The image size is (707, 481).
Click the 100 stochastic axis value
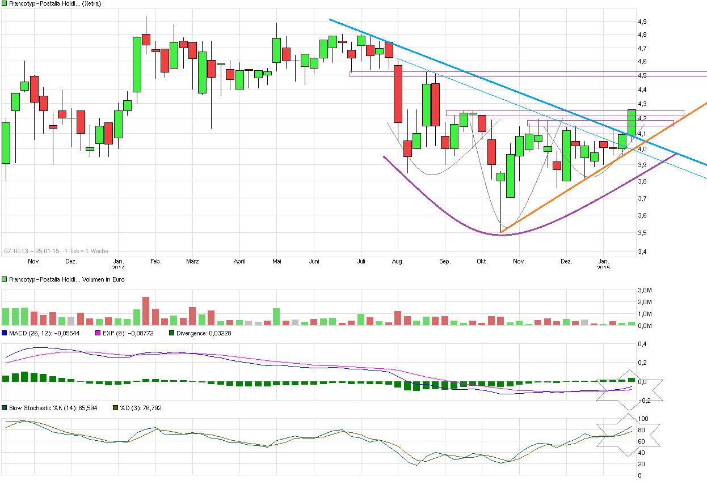pos(643,418)
